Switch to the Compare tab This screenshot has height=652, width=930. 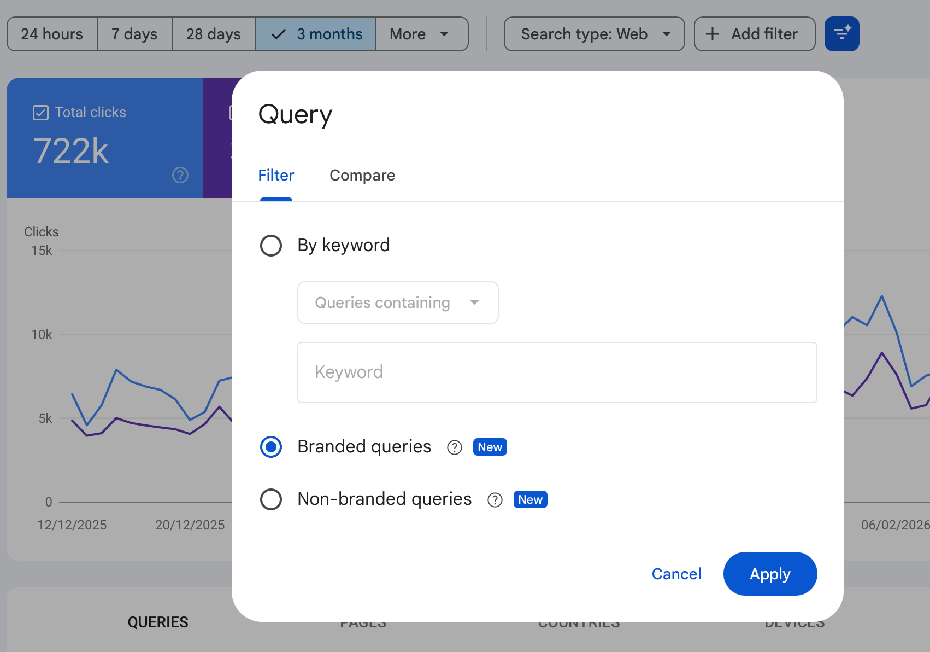(x=362, y=175)
